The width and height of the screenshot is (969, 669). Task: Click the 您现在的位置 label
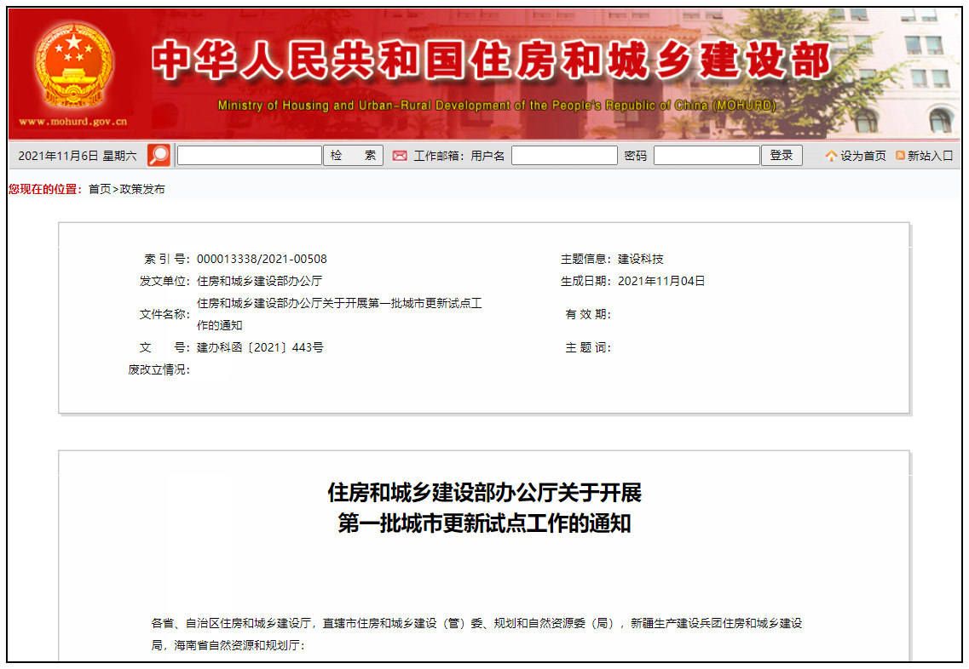45,189
